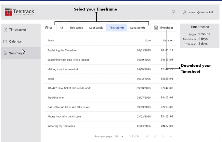The width and height of the screenshot is (222, 142).
Task: Select the Last Month filter
Action: 137,28
